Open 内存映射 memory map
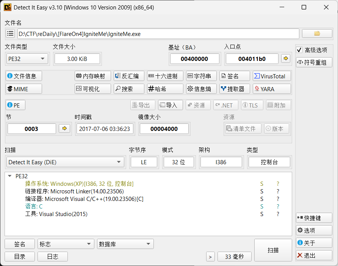The width and height of the screenshot is (338, 266). point(93,76)
